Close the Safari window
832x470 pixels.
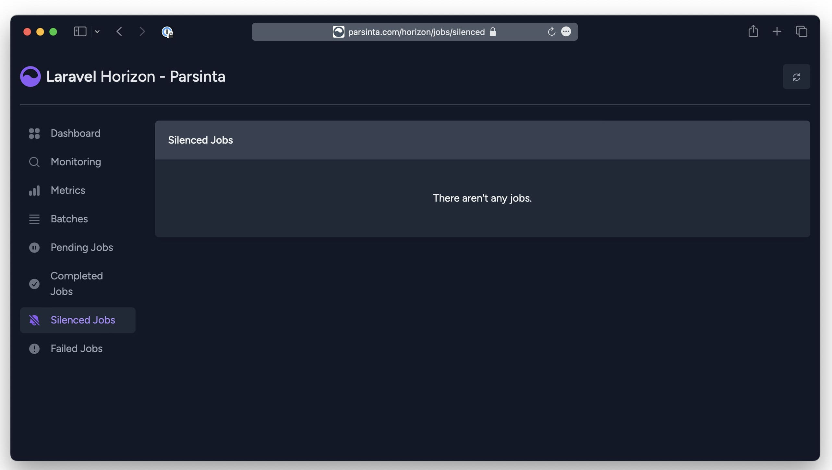point(27,32)
